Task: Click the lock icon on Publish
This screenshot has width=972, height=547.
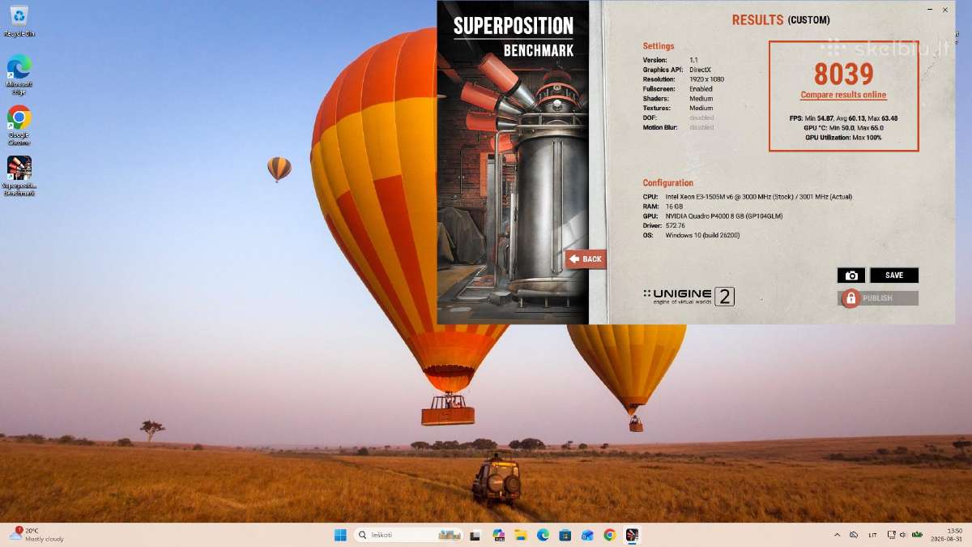Action: [x=850, y=298]
